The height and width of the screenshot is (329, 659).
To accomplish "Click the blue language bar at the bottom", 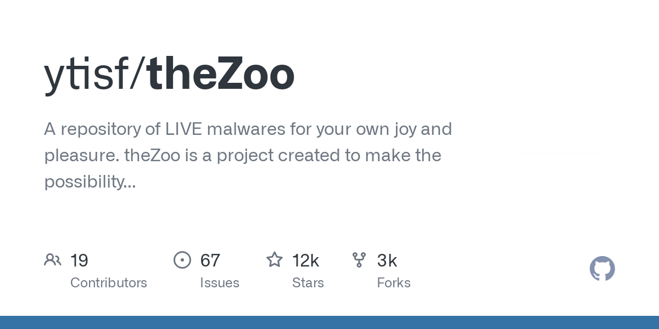I will click(329, 322).
